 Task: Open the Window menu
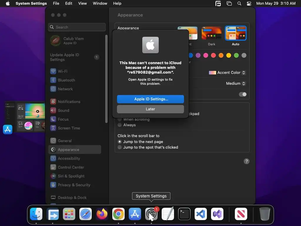[100, 4]
